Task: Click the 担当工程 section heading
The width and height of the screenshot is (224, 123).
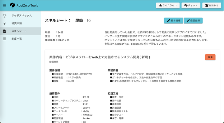Action: pos(113,93)
